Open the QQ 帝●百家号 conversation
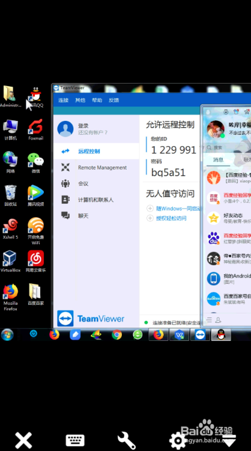Screen dimensions: 251x451 [x=228, y=259]
